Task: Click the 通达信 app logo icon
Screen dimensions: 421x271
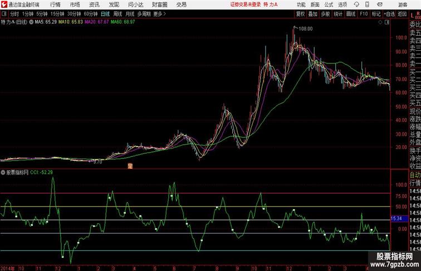Action: 4,4
